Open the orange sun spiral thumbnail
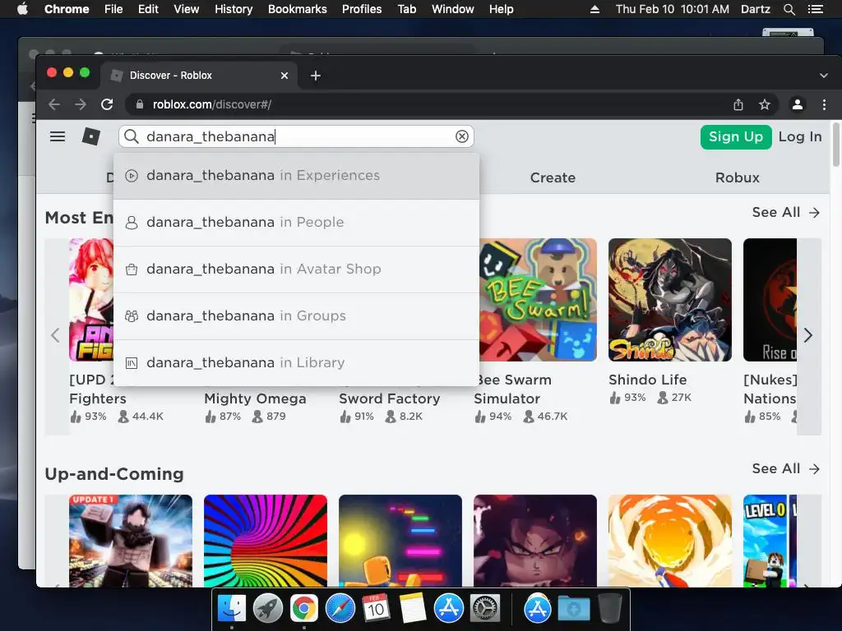The image size is (842, 631). click(x=669, y=541)
